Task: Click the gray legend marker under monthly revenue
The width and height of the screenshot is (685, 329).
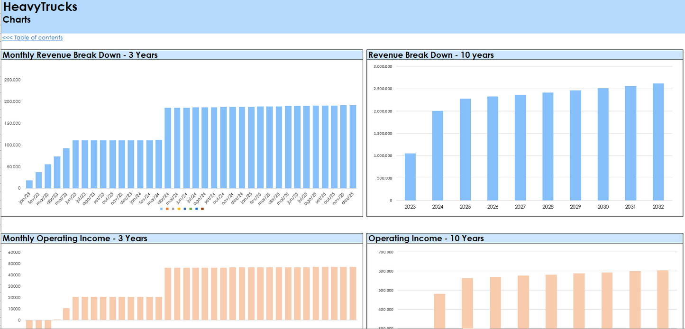Action: pyautogui.click(x=173, y=209)
